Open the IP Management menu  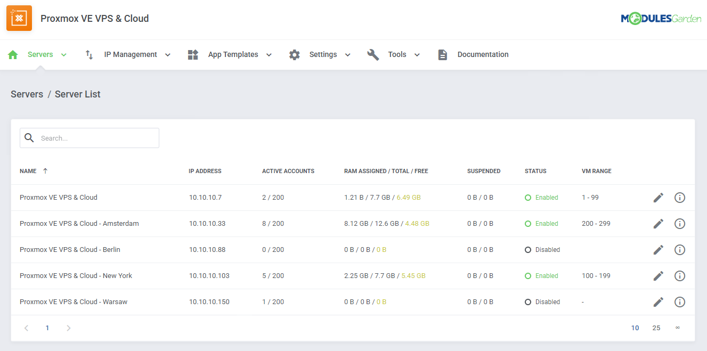click(131, 54)
